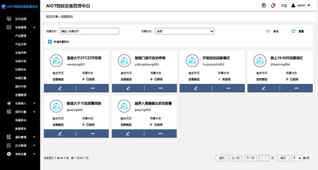Screen dimensions: 318x170
Task: Open the items-per-page dropdown
Action: [297, 158]
